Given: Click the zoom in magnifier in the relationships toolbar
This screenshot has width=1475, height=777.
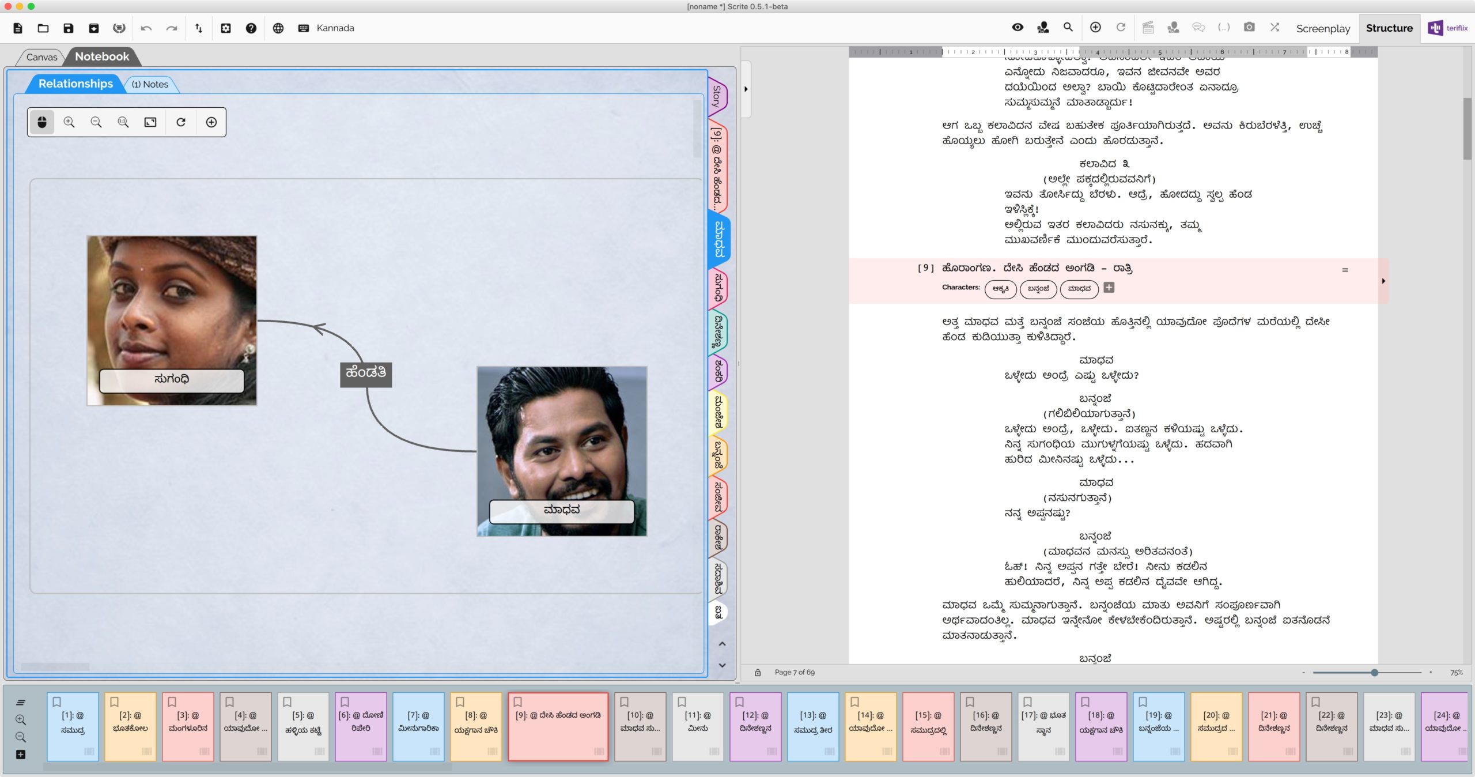Looking at the screenshot, I should click(x=69, y=122).
